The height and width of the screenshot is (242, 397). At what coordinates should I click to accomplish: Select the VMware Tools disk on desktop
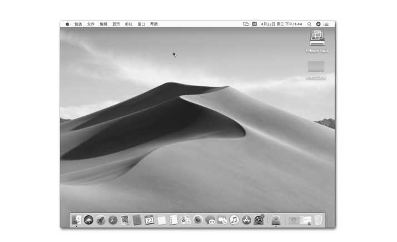pos(317,41)
